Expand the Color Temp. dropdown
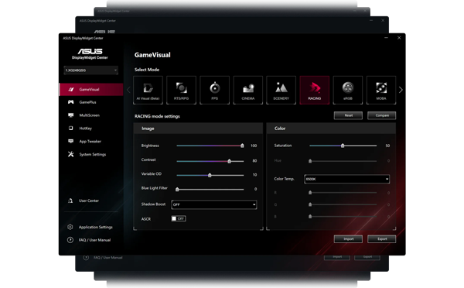 click(346, 179)
